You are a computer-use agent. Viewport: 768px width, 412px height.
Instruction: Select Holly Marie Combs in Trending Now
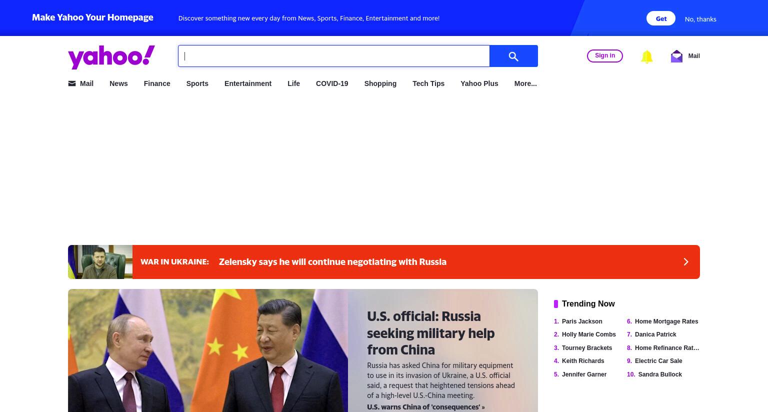(x=589, y=334)
